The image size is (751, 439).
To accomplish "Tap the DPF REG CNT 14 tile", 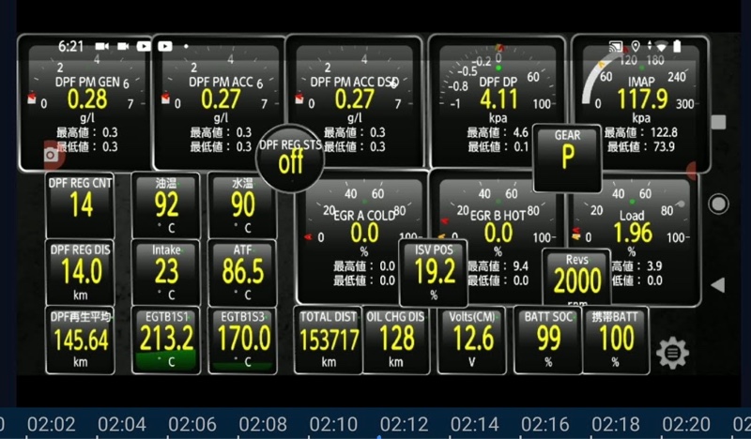I will pos(80,205).
